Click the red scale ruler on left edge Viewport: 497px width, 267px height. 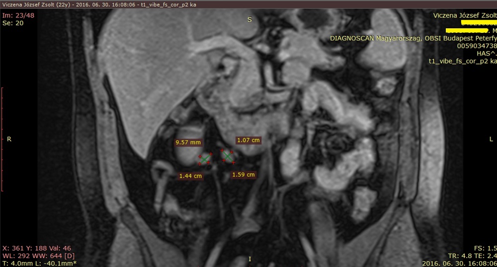click(2, 139)
